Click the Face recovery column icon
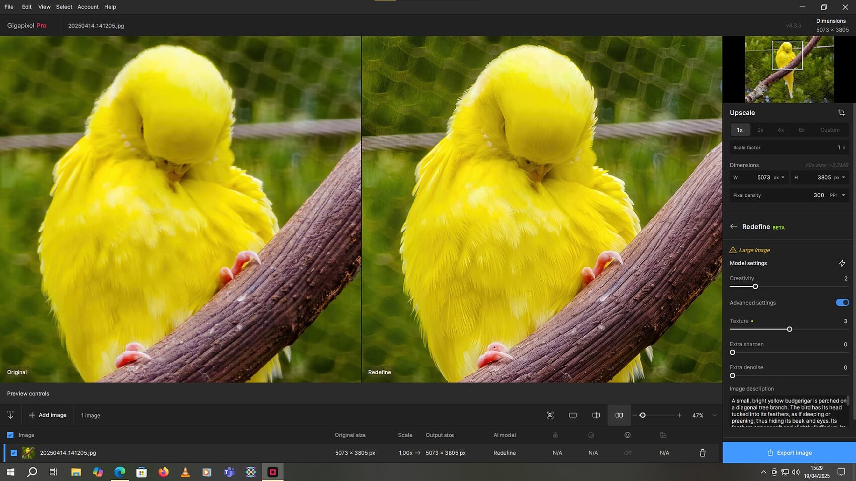Screen dimensions: 856x481 tap(627, 435)
